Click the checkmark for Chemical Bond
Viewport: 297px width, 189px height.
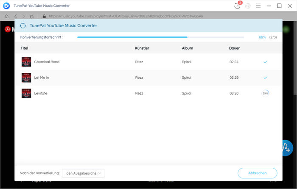point(265,62)
